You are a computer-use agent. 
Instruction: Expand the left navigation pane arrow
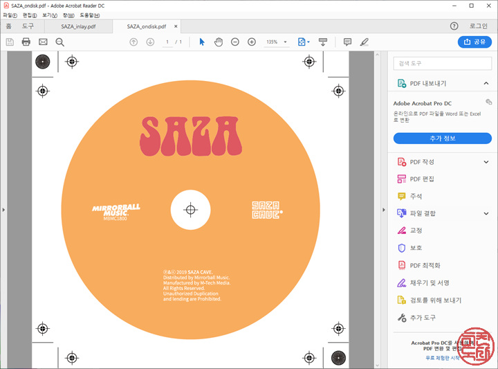(x=3, y=210)
